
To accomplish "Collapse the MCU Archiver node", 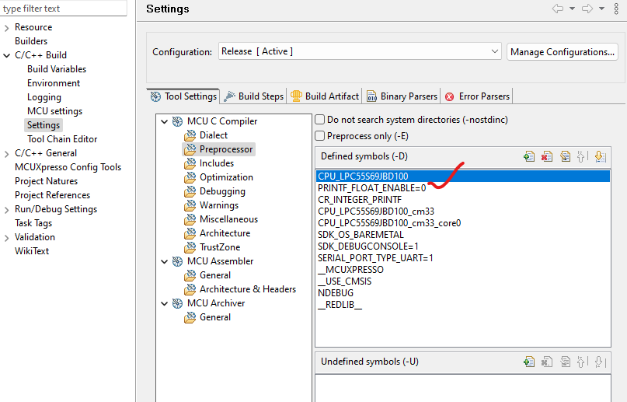I will 165,303.
